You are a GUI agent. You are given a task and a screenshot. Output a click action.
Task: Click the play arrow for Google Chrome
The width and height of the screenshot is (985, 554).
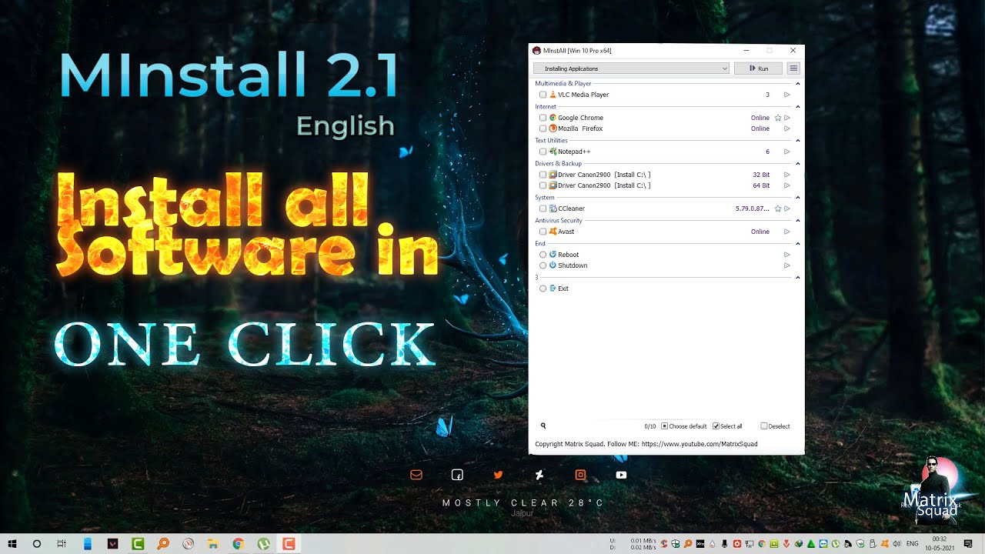tap(787, 118)
